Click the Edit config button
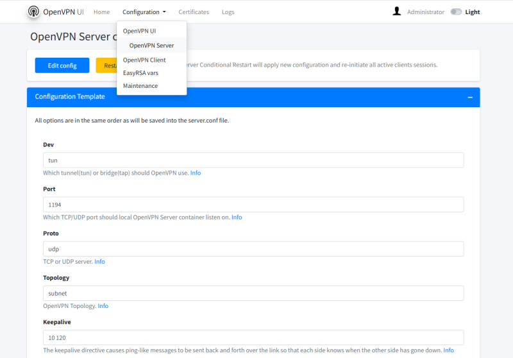The image size is (513, 358). coord(62,65)
